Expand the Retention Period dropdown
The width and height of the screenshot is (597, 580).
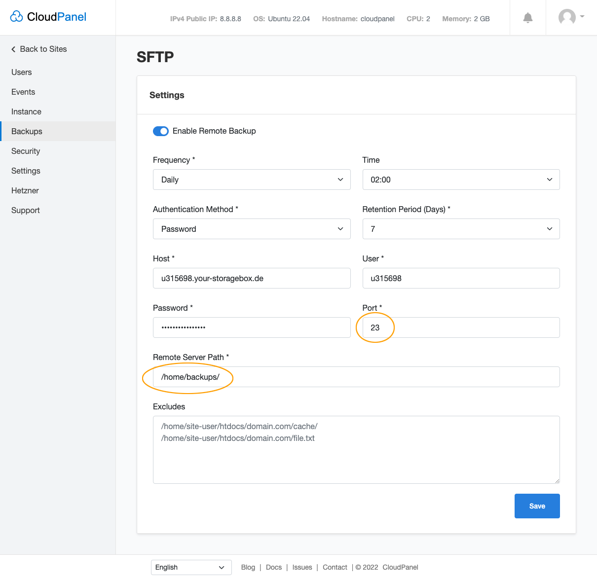461,229
